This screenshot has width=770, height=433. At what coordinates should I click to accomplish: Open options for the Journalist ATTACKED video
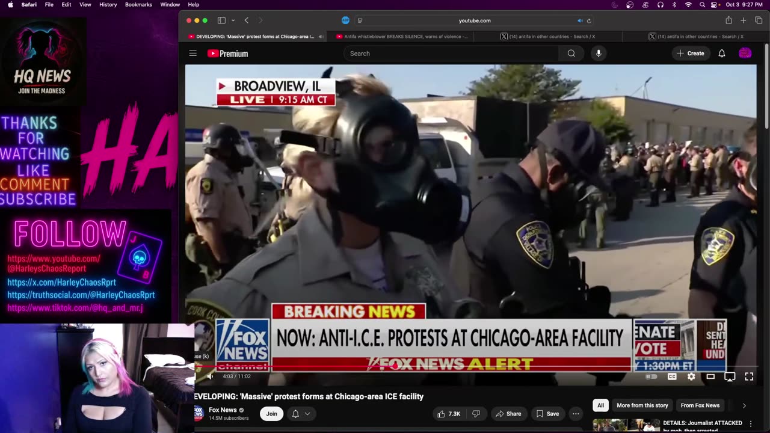tap(750, 423)
